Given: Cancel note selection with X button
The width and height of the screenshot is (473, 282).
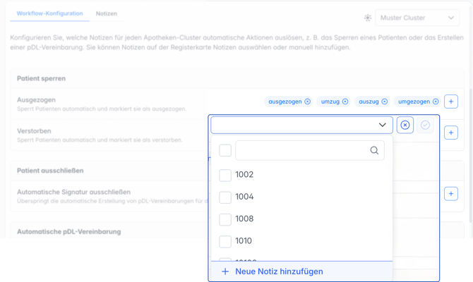Looking at the screenshot, I should [405, 125].
